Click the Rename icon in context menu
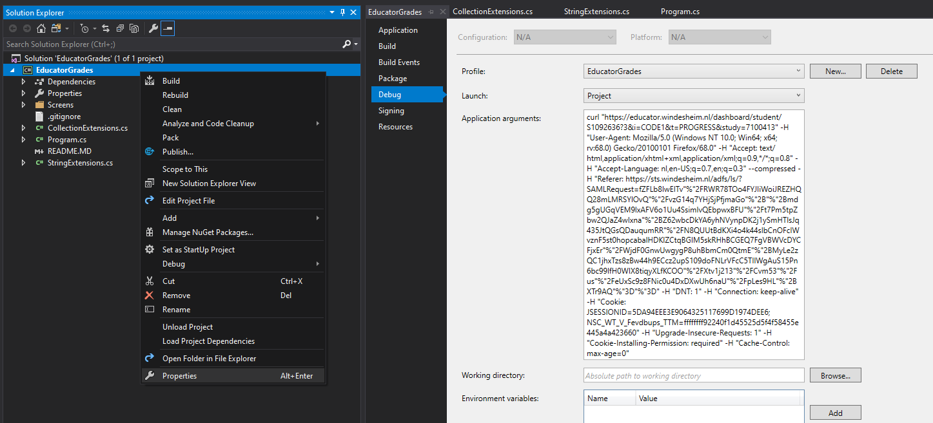 [x=150, y=310]
